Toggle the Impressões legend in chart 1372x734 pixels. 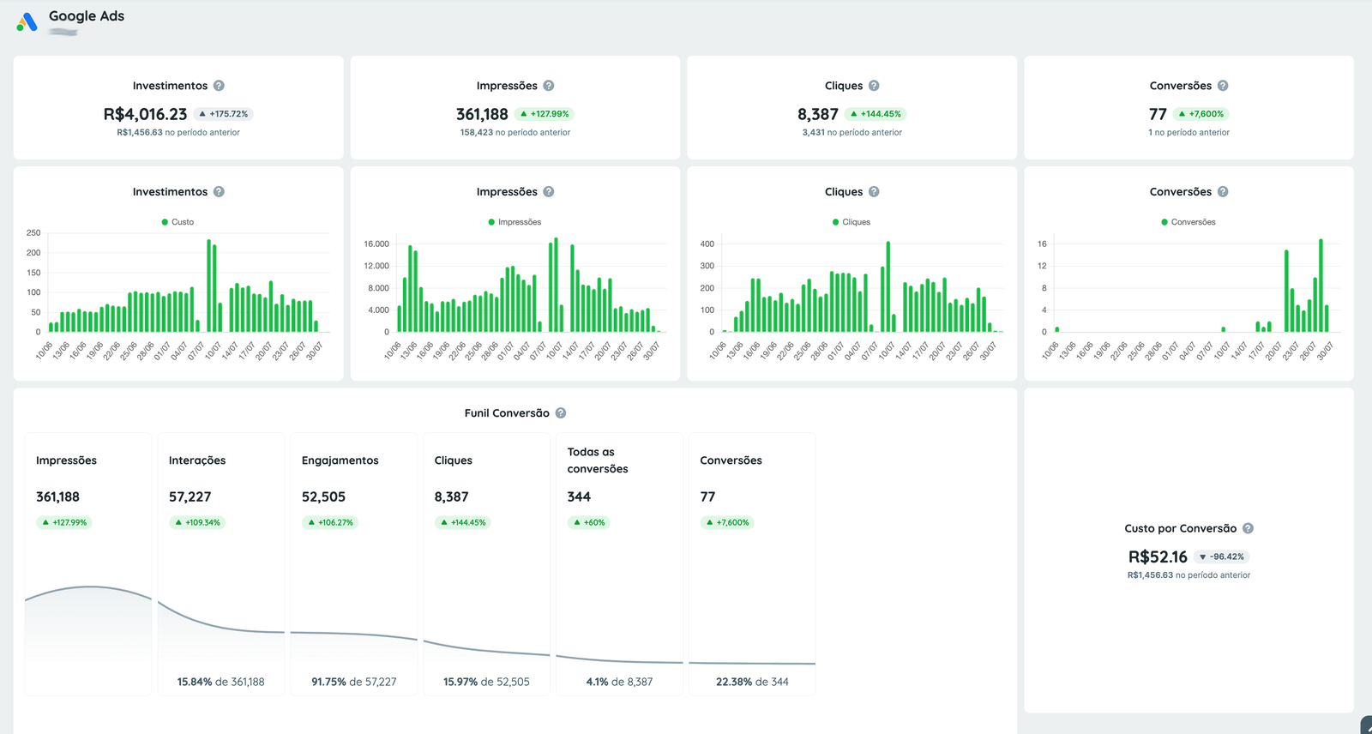(x=514, y=222)
